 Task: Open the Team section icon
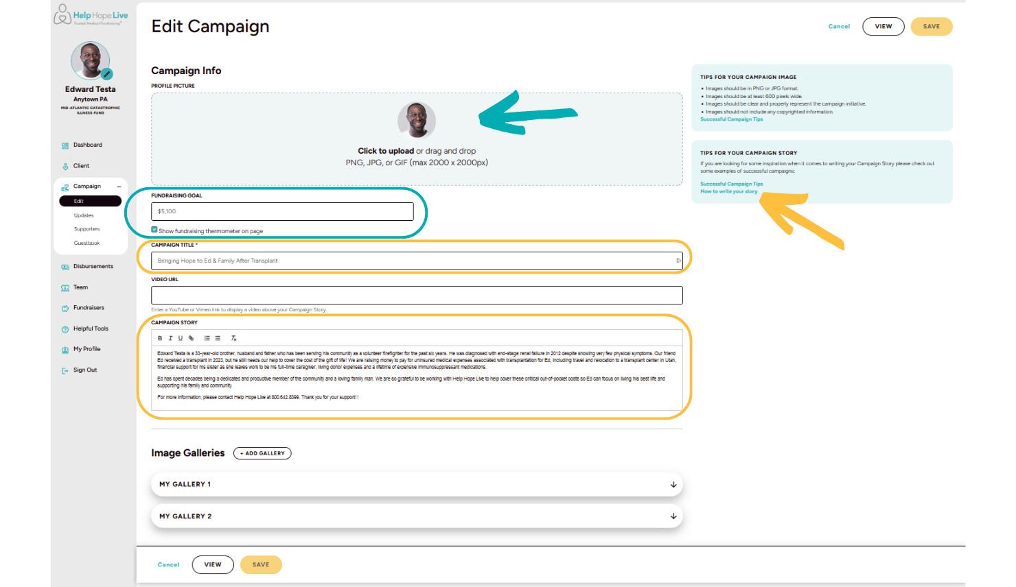(65, 287)
